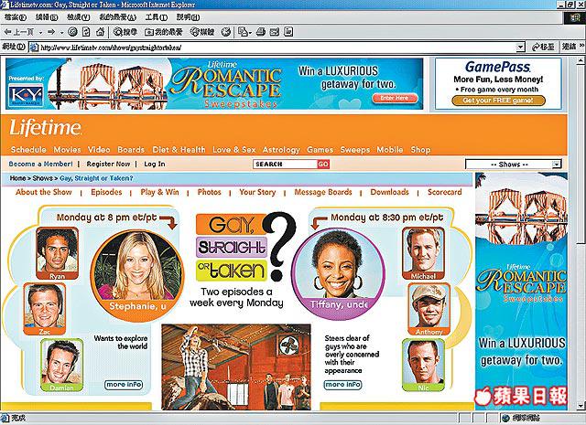Screen dimensions: 586x425
Task: Click more info under Stephanie
Action: tap(124, 385)
